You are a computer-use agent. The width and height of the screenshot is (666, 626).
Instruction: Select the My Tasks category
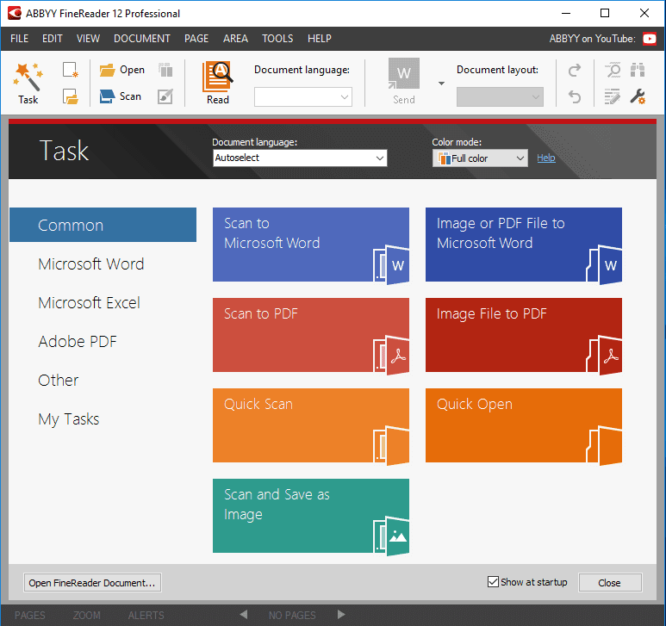pos(68,418)
